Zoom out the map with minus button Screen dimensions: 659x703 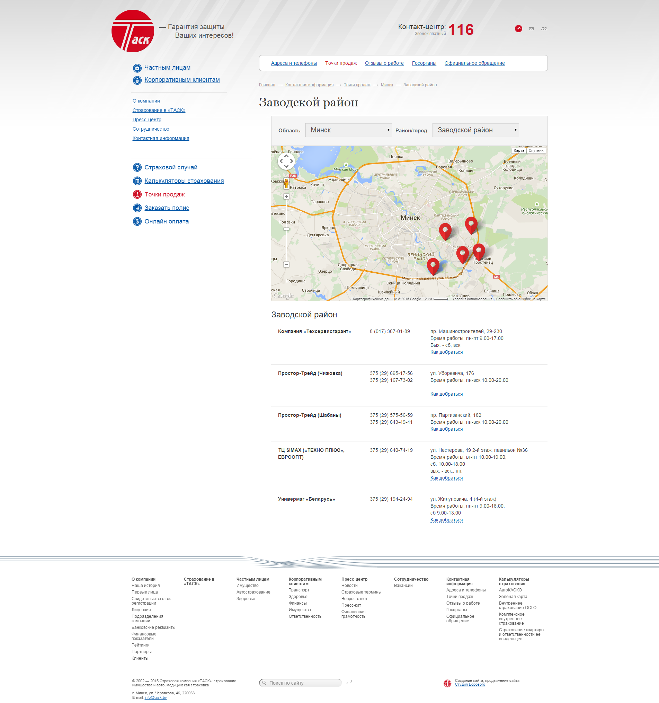286,264
